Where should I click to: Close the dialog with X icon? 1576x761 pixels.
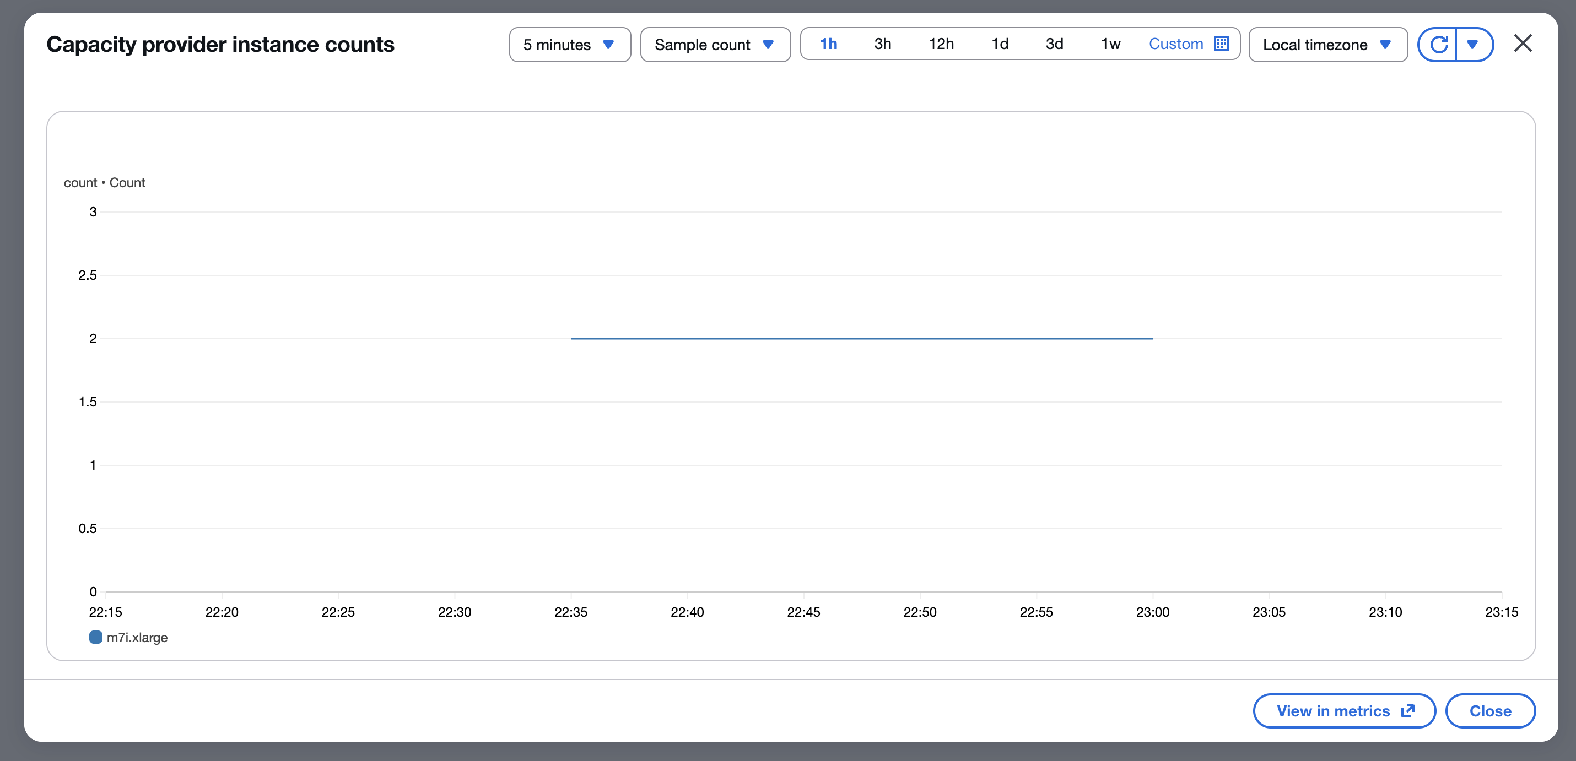[1522, 44]
